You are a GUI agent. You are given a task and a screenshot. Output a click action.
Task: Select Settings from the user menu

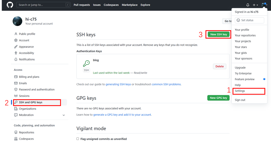[240, 91]
